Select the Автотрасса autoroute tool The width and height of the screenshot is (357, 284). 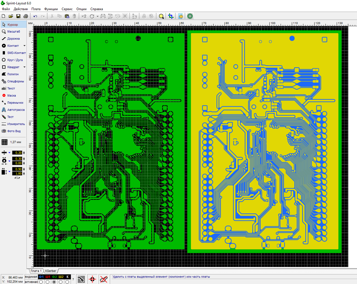coord(13,110)
